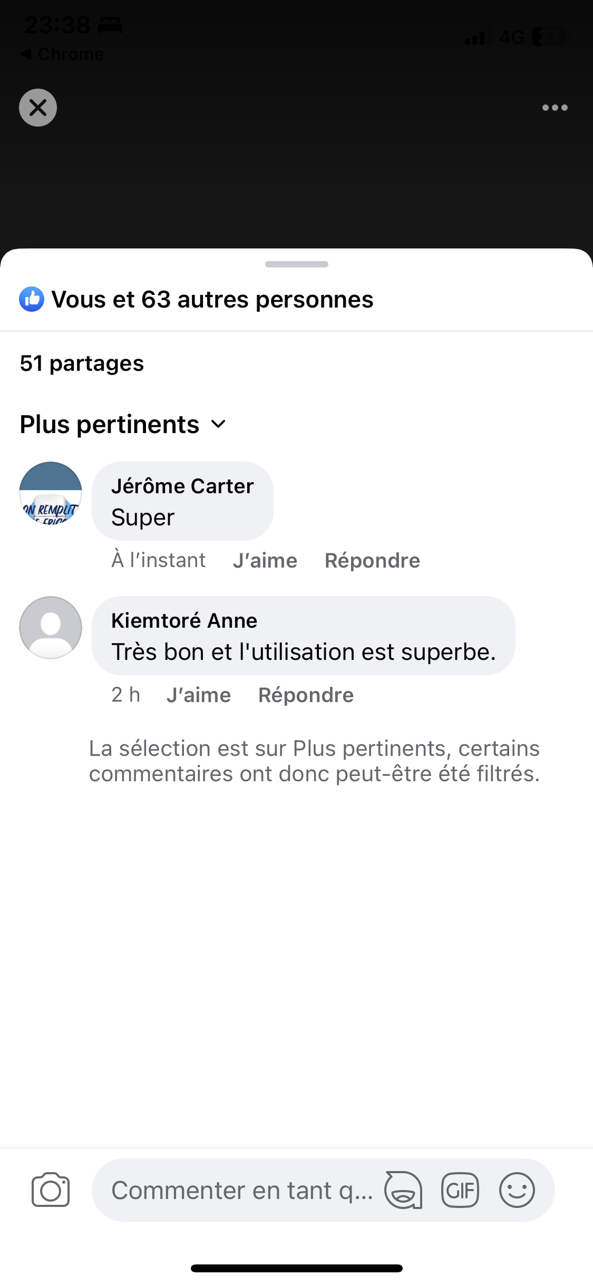The height and width of the screenshot is (1285, 593).
Task: Click the chevron beside Plus pertinents
Action: pyautogui.click(x=218, y=425)
